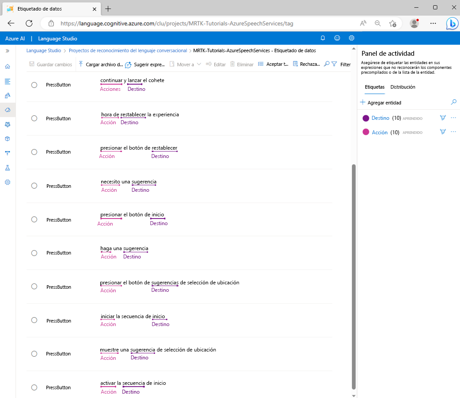
Task: Open notifications bell in blue header
Action: (323, 38)
